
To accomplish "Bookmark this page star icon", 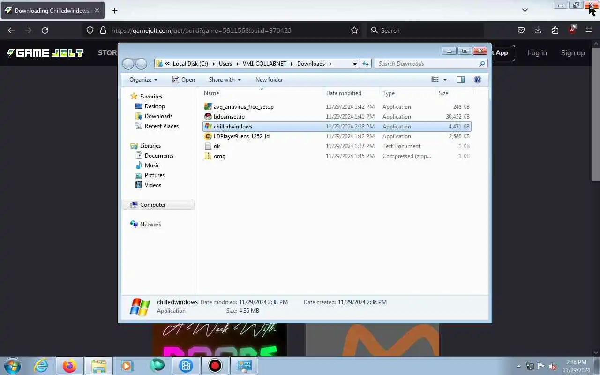I will coord(354,30).
